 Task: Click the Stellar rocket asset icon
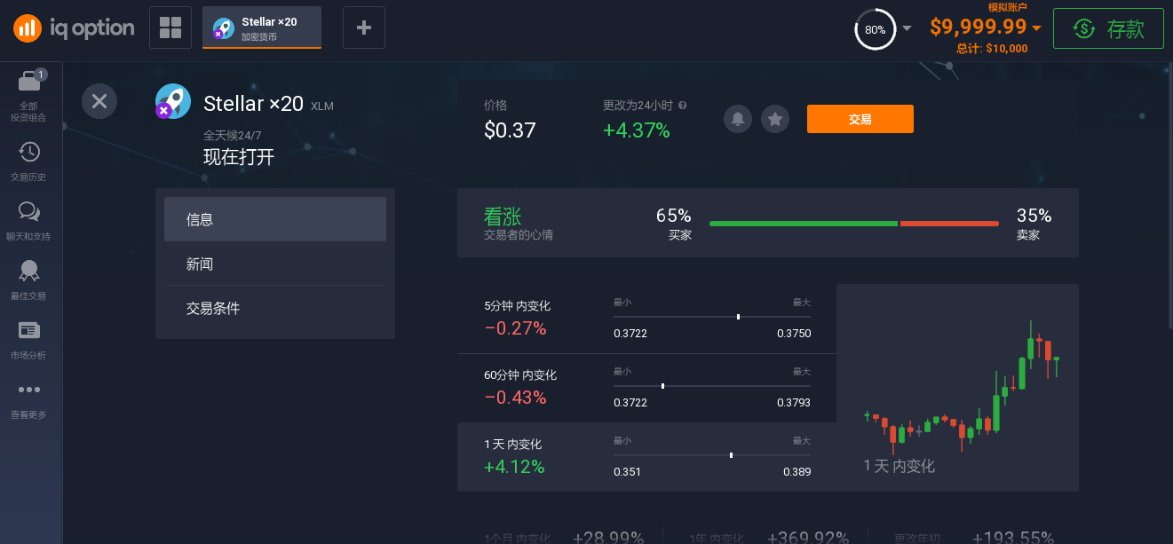coord(172,102)
